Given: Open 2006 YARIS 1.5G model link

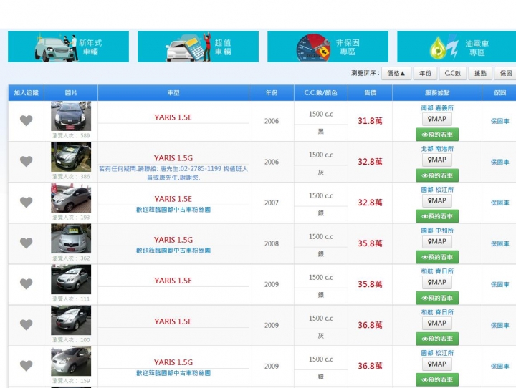Looking at the screenshot, I should click(x=173, y=158).
